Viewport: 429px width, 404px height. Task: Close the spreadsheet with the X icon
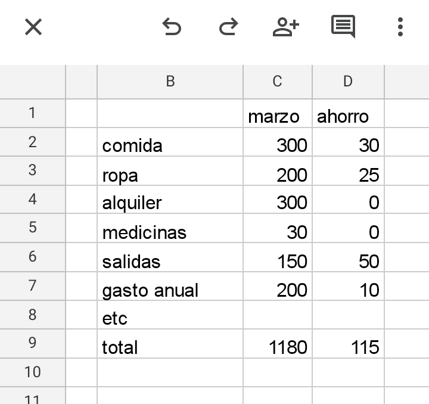click(x=33, y=27)
